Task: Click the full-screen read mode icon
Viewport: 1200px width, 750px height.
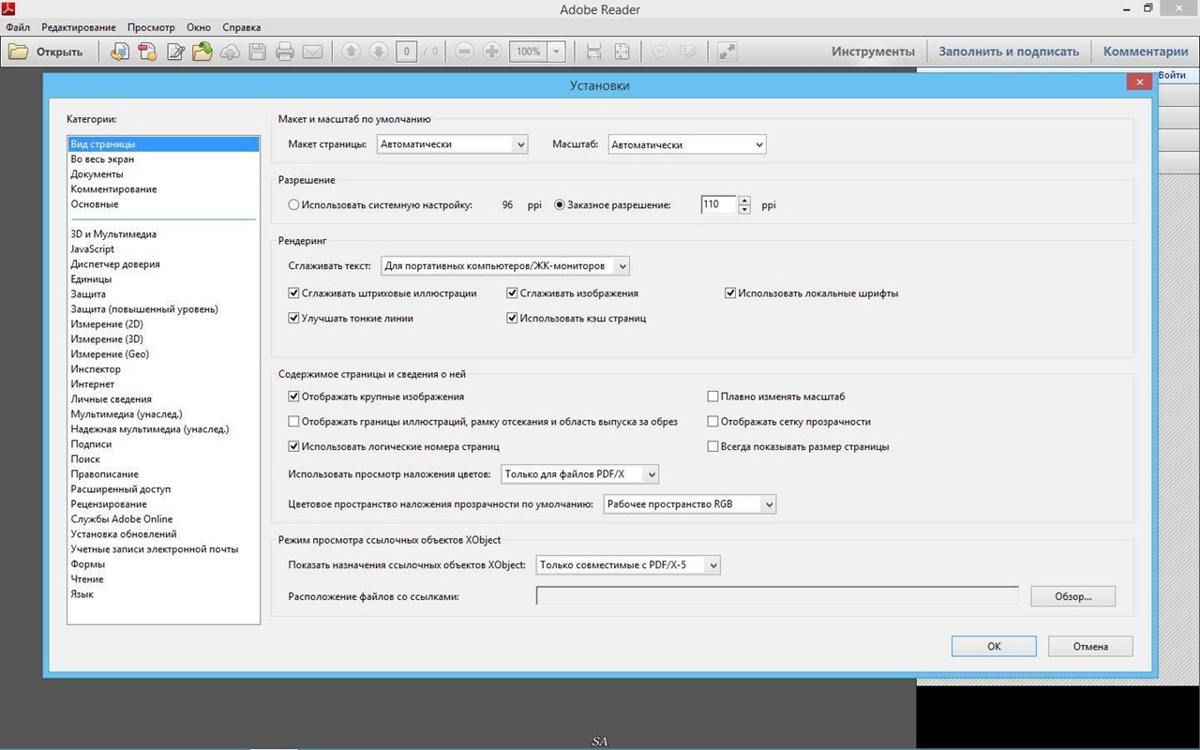Action: click(727, 52)
